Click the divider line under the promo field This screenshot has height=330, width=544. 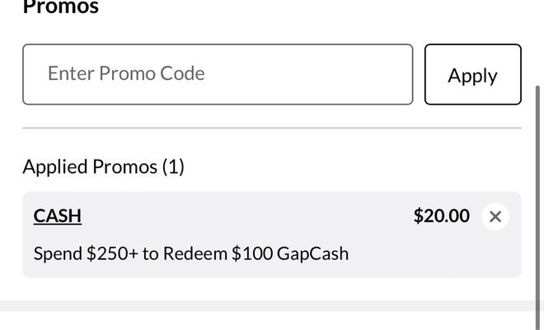(272, 128)
